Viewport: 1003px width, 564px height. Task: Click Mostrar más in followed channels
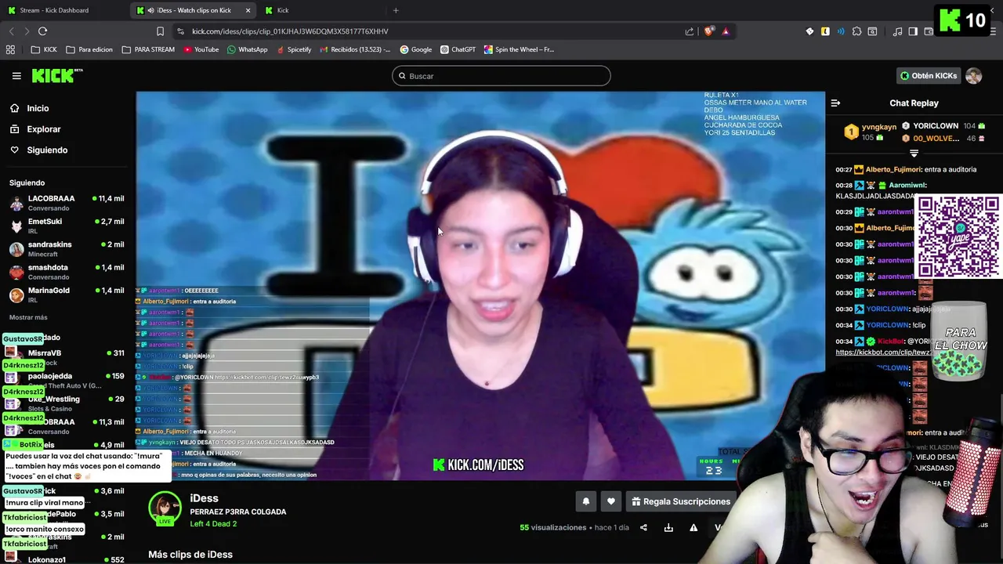point(28,317)
